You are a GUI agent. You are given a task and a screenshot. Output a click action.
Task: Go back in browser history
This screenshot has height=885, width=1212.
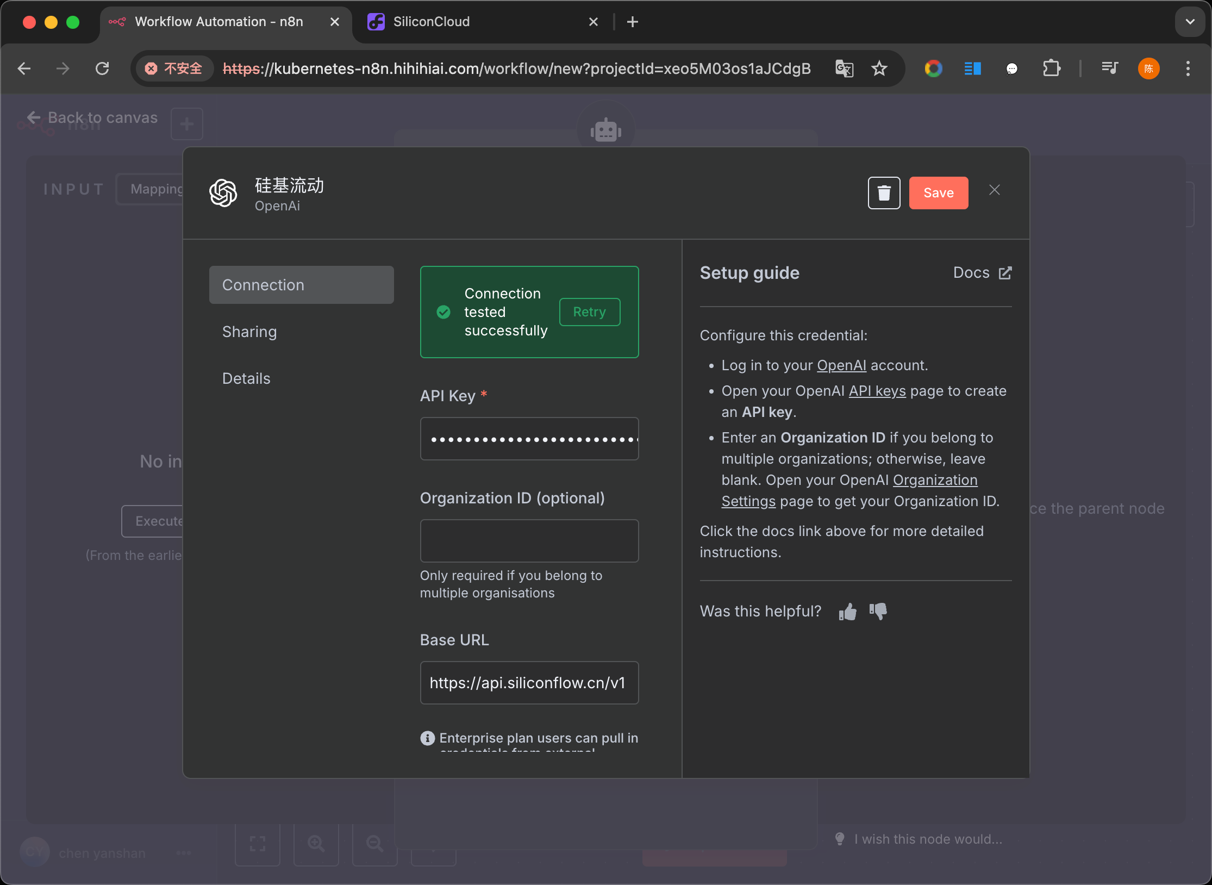[x=24, y=68]
